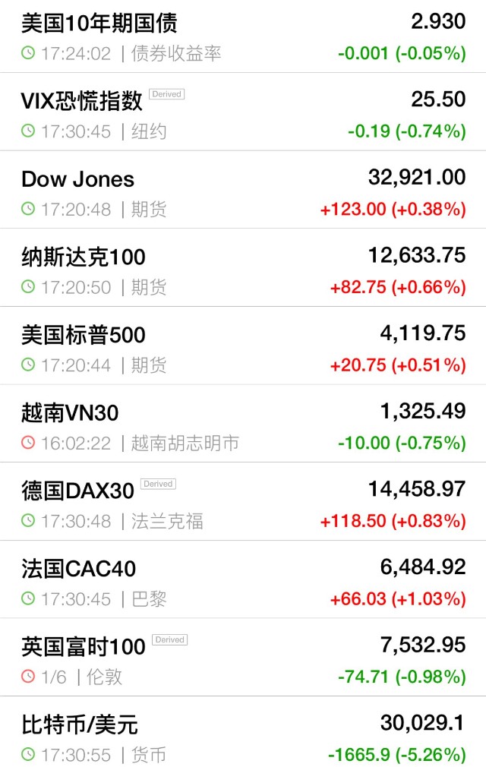
Task: Open the 美国10年期国债 quote
Action: click(99, 24)
